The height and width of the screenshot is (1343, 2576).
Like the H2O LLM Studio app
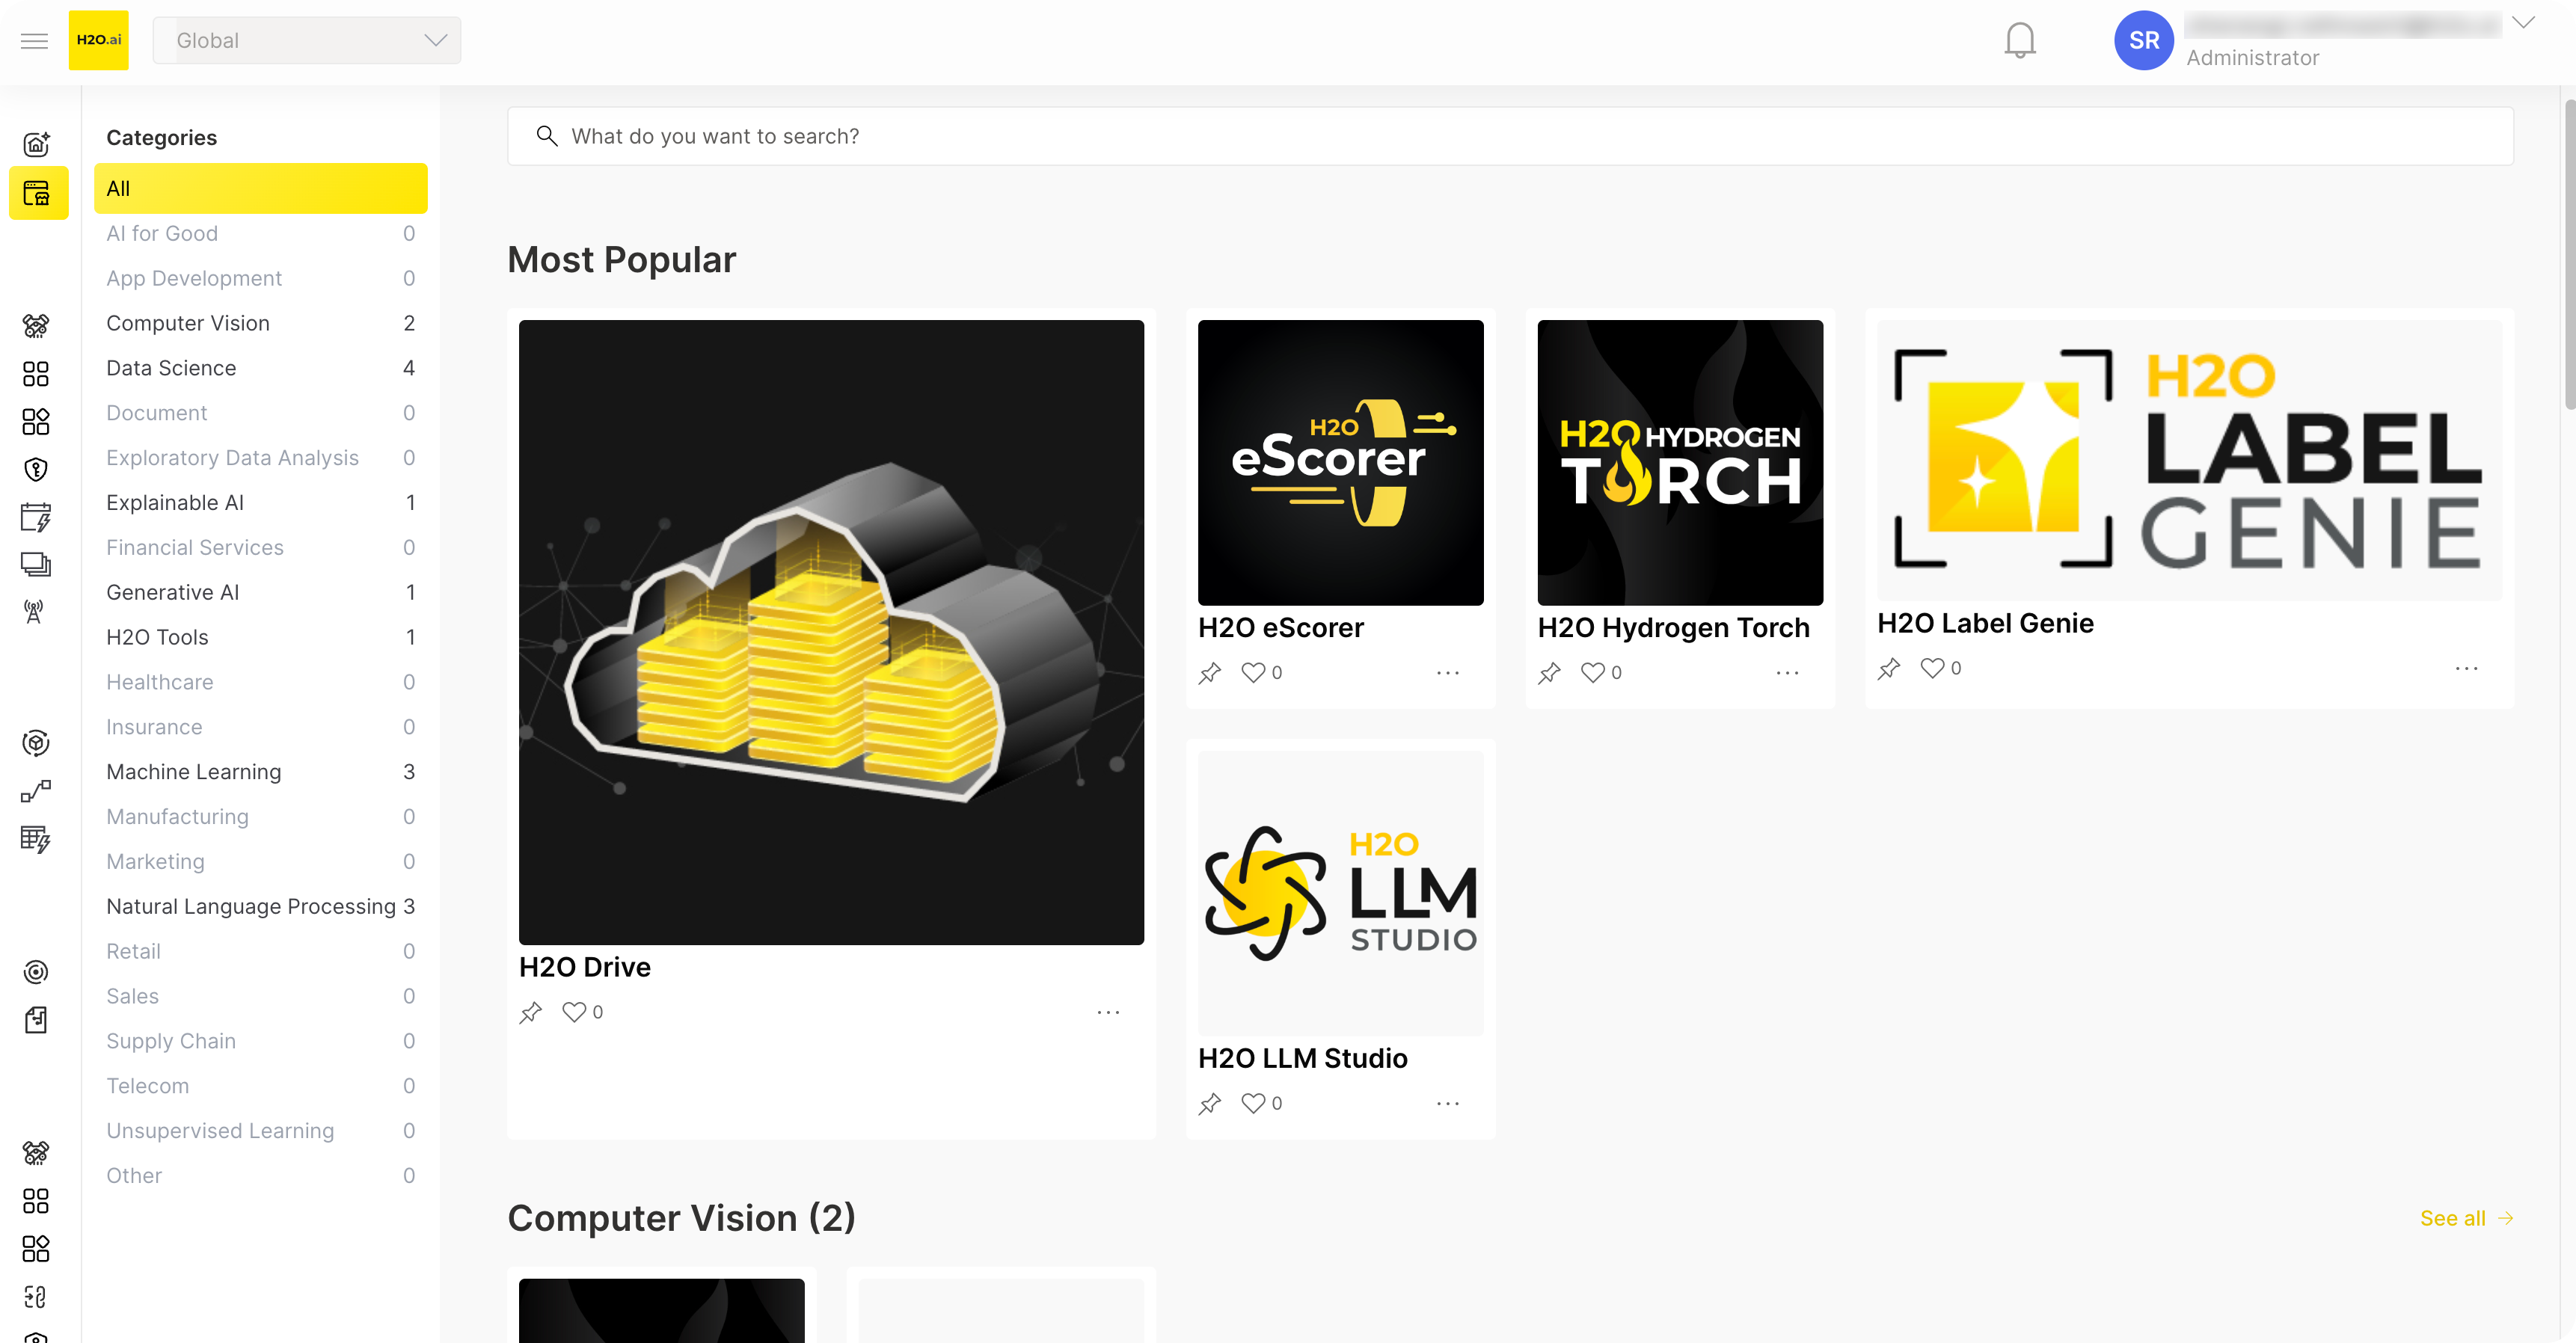1253,1103
